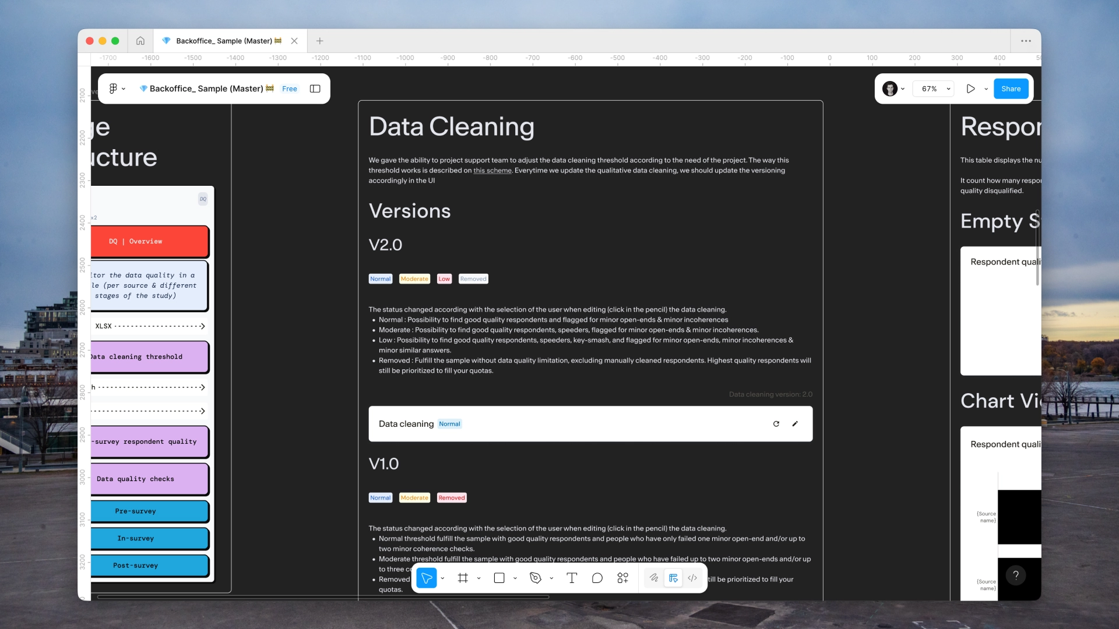Switch to Dev Mode with the code icon
The image size is (1119, 629).
pos(692,578)
